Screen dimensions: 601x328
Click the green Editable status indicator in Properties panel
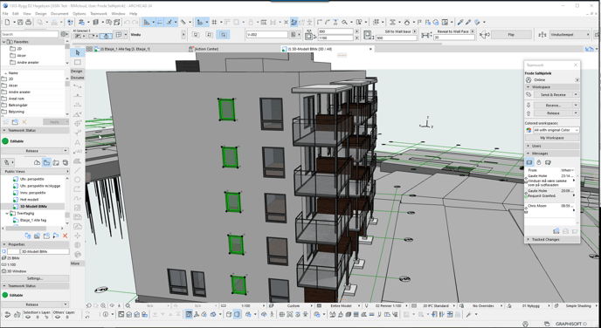pos(5,295)
